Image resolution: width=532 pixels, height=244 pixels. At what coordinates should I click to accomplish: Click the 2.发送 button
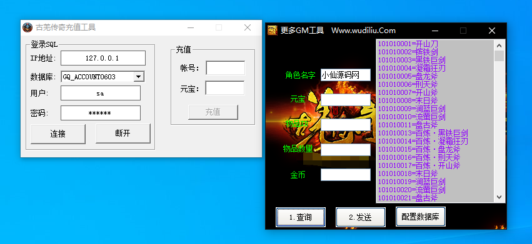coord(361,217)
